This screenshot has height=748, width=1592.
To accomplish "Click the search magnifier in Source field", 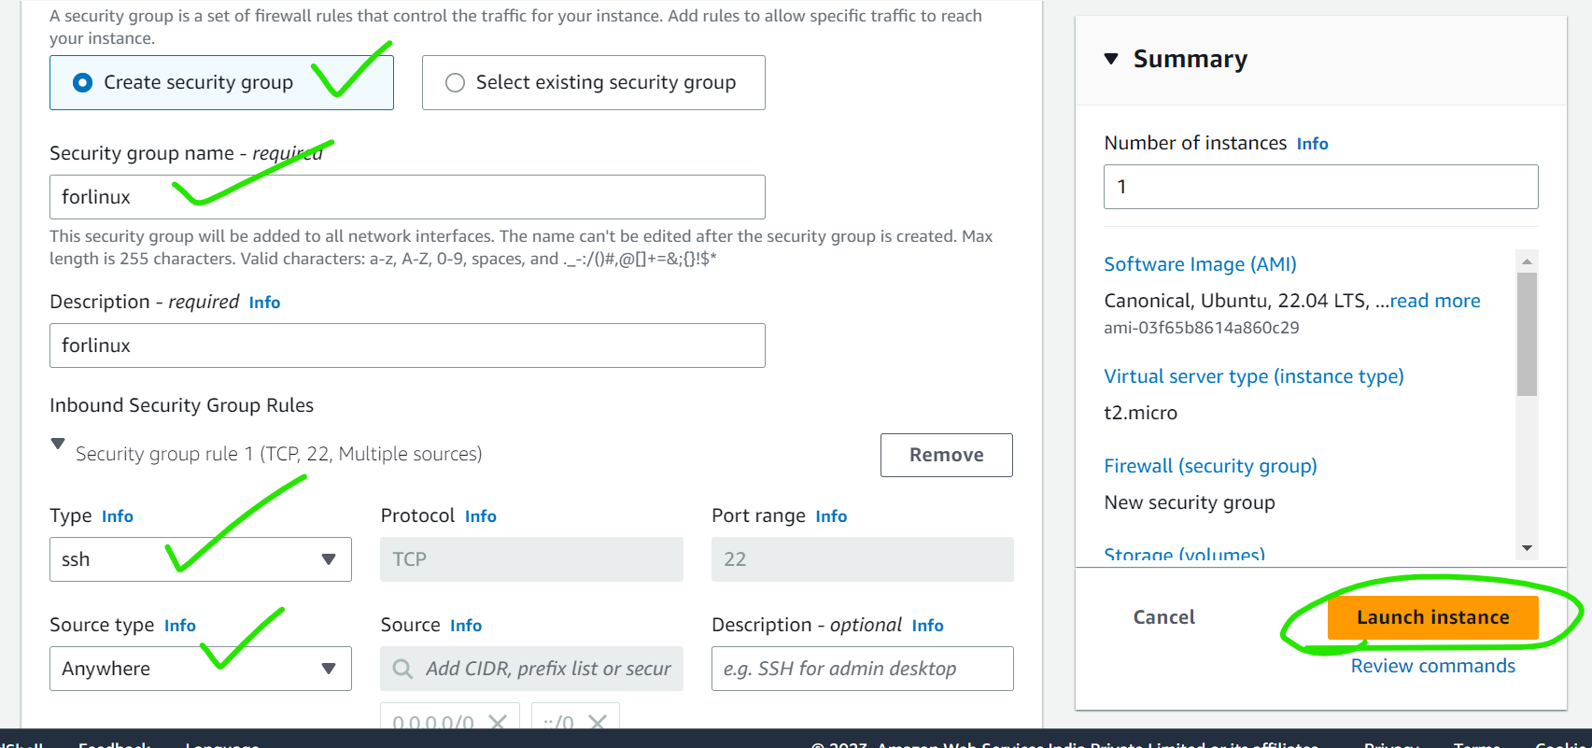I will [x=402, y=669].
